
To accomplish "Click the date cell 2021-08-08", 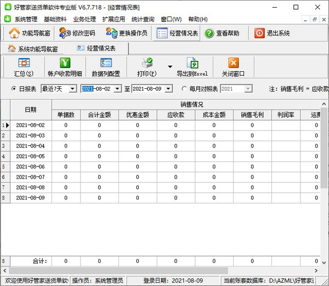I will (31, 187).
